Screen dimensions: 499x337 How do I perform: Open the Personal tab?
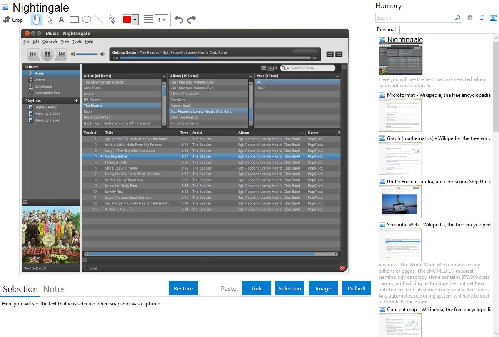coord(386,30)
